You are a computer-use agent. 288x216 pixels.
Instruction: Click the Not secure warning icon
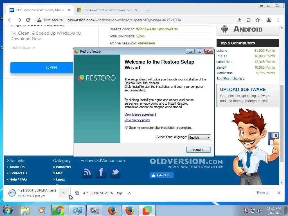click(x=39, y=20)
